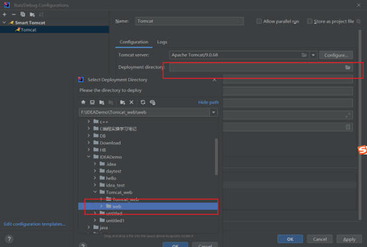The width and height of the screenshot is (367, 247).
Task: Add new run configuration with plus icon
Action: pyautogui.click(x=5, y=15)
